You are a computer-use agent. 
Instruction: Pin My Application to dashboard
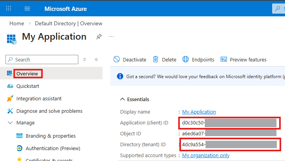coord(99,37)
